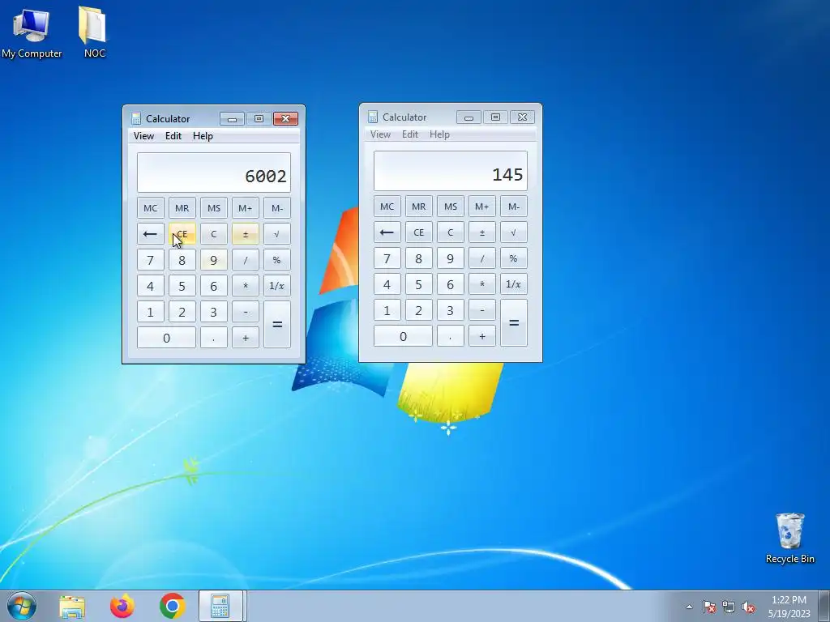
Task: Click MC in right Calculator
Action: click(x=387, y=207)
